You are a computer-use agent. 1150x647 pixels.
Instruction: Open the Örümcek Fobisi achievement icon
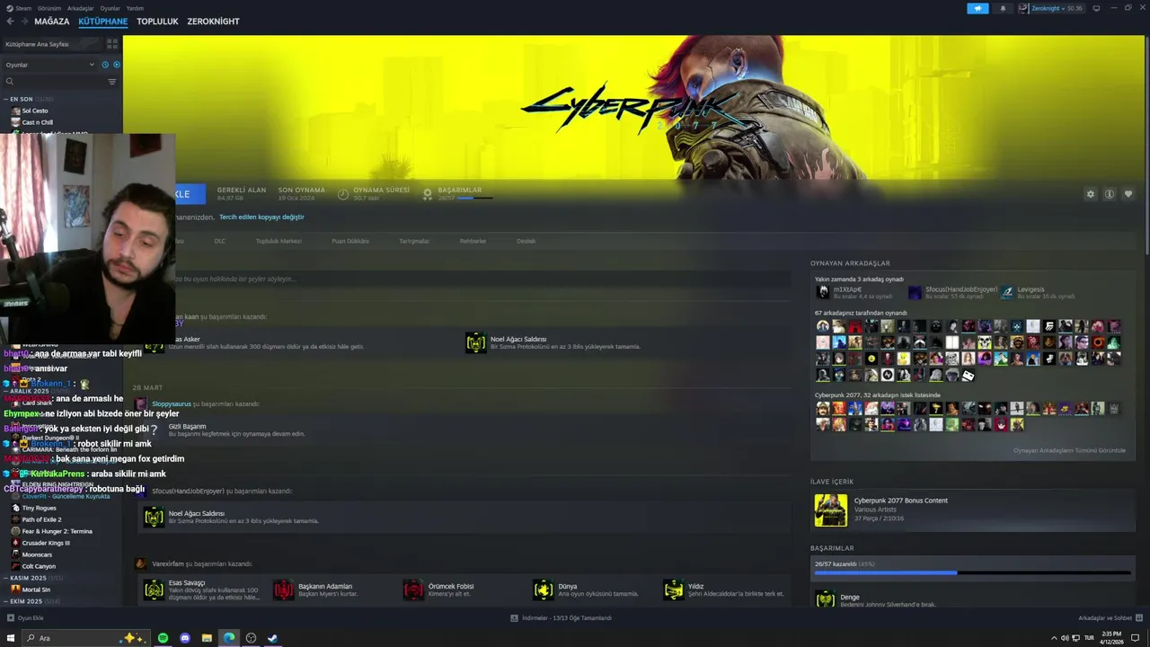coord(413,589)
